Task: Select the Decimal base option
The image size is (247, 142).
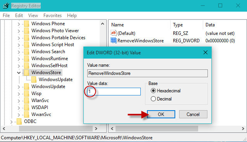Action: pos(161,99)
